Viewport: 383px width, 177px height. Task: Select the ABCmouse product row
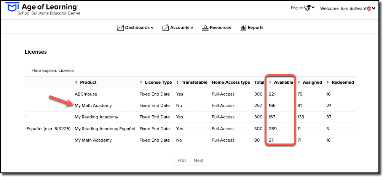pos(190,94)
